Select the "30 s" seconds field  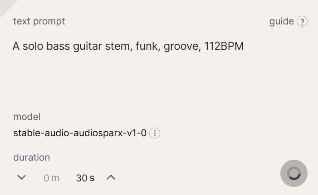click(85, 178)
